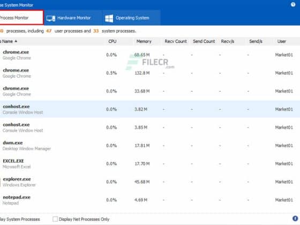This screenshot has width=300, height=225.
Task: Select the chrome.exe row using 68.65 M memory
Action: 150,55
